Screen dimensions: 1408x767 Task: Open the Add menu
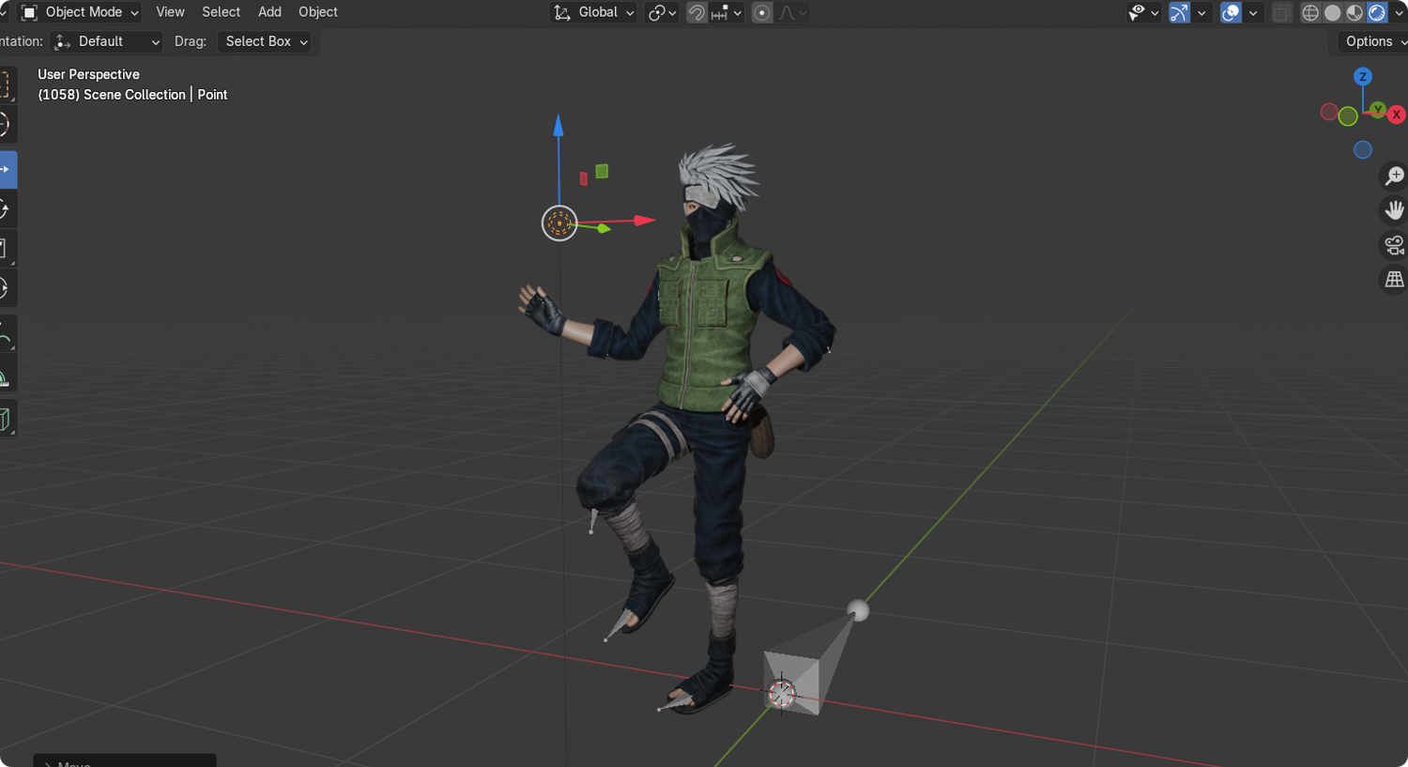click(x=269, y=12)
